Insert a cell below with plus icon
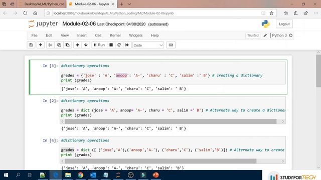The width and height of the screenshot is (321, 180). [41, 45]
